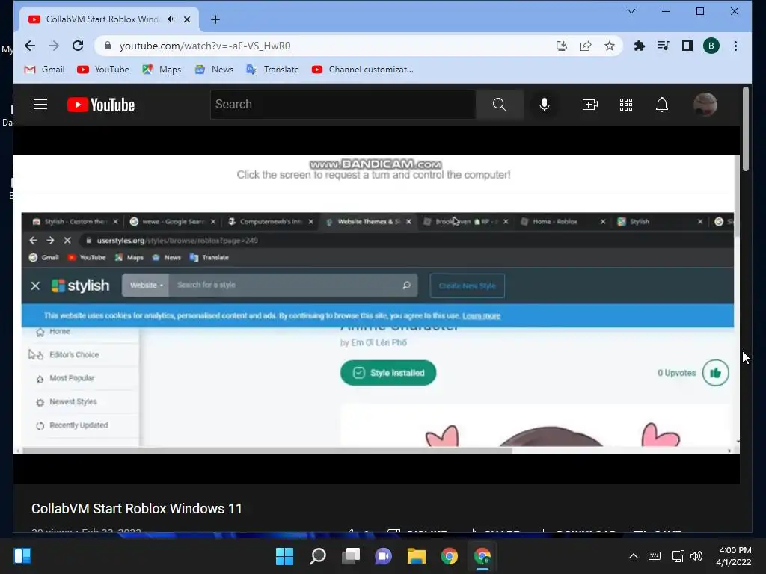Search with your voice microphone
This screenshot has height=574, width=766.
pyautogui.click(x=545, y=105)
